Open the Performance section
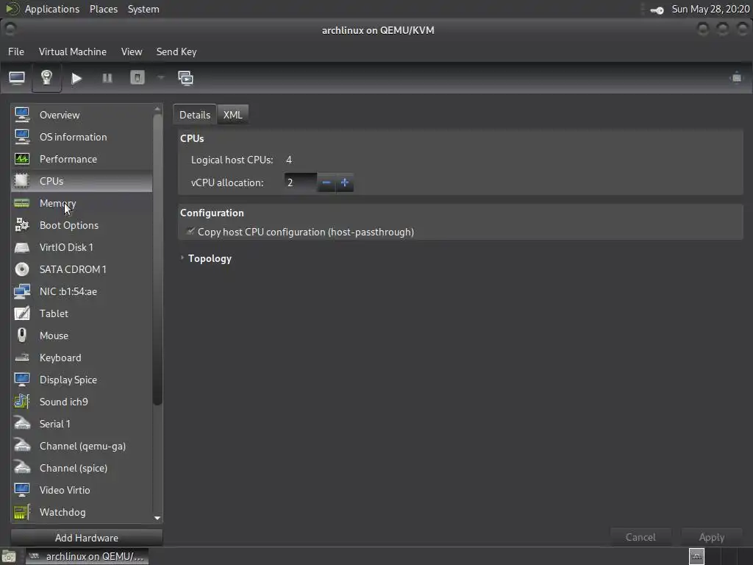Image resolution: width=753 pixels, height=565 pixels. tap(82, 159)
